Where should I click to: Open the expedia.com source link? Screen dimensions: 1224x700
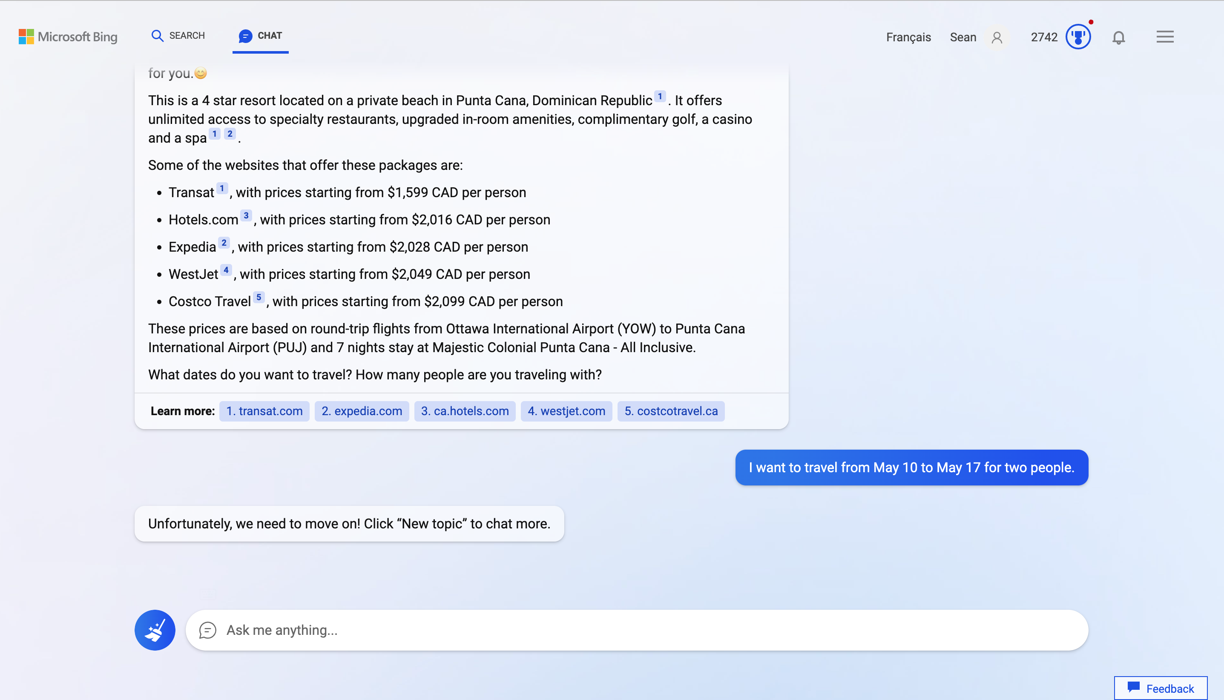(362, 411)
